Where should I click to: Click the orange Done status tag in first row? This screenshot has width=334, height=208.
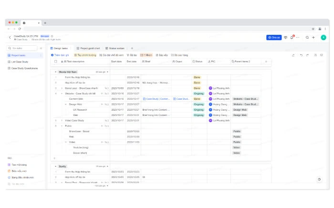point(197,77)
